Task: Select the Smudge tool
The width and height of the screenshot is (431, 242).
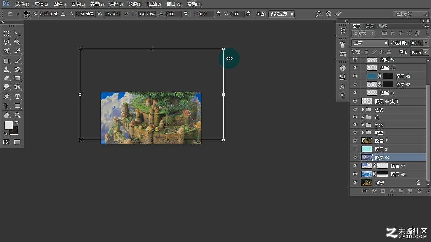Action: pos(6,87)
